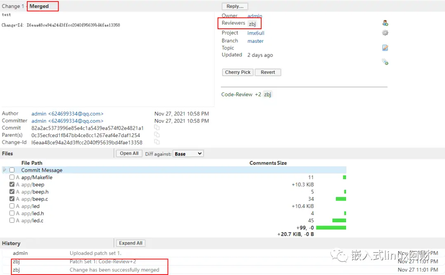The width and height of the screenshot is (445, 275).
Task: Uncheck the reviewed box for app/beep.h
Action: tap(12, 192)
